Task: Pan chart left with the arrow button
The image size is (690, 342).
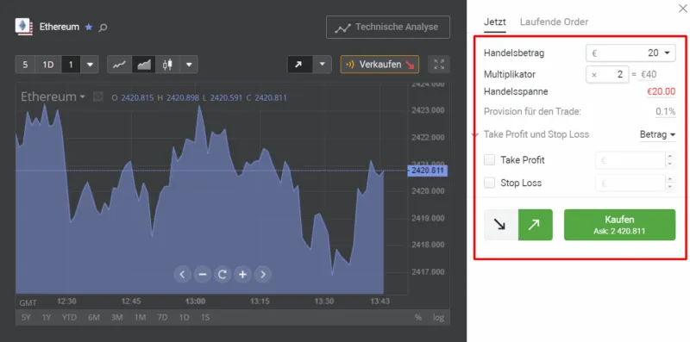Action: click(182, 274)
